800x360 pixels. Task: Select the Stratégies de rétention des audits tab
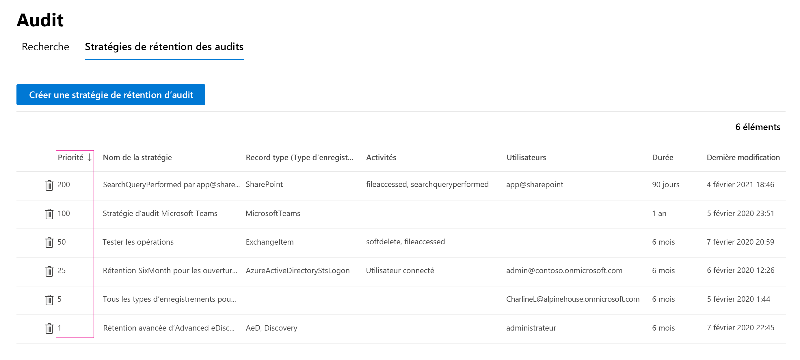point(164,46)
